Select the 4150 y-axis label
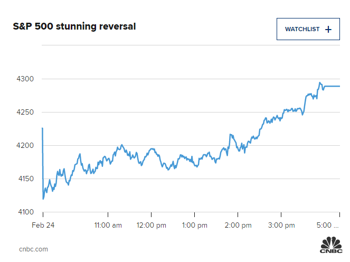 pyautogui.click(x=26, y=179)
